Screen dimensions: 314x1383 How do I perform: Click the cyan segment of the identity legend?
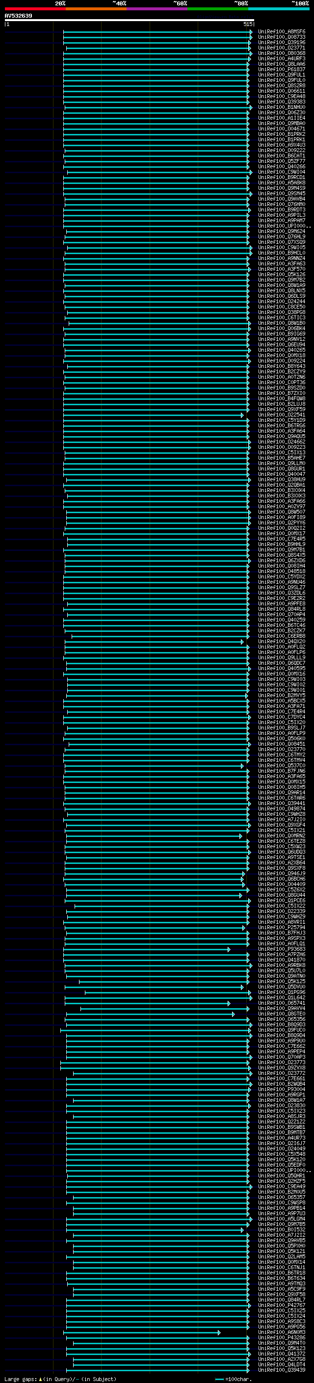[x=279, y=9]
